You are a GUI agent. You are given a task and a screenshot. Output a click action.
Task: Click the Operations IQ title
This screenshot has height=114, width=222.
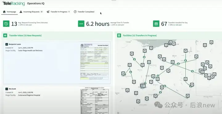pos(36,3)
